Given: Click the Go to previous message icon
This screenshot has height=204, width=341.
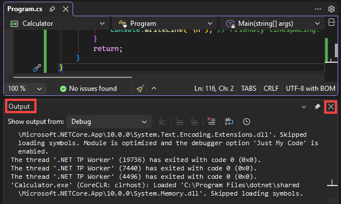Looking at the screenshot, I should (179, 122).
